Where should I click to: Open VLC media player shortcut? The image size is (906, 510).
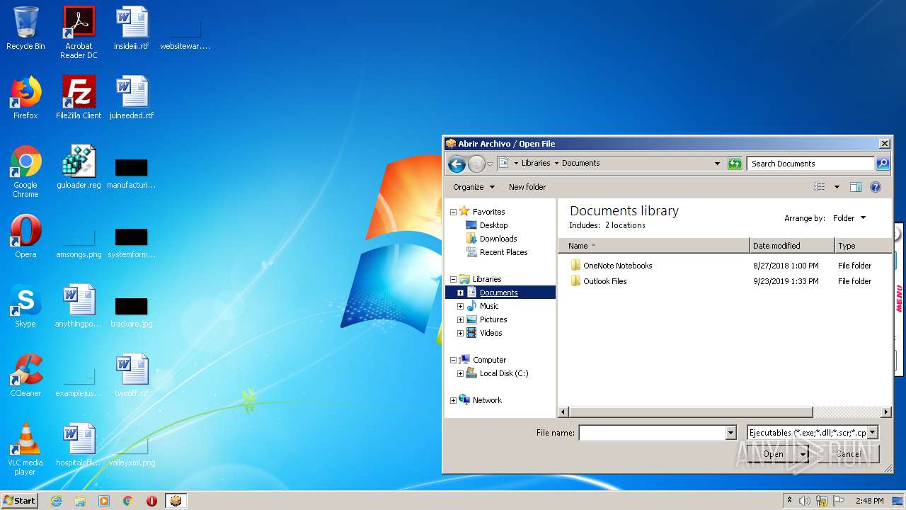point(25,449)
